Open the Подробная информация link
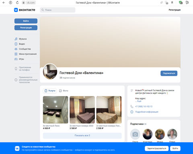This screenshot has height=154, width=193. tap(147, 112)
